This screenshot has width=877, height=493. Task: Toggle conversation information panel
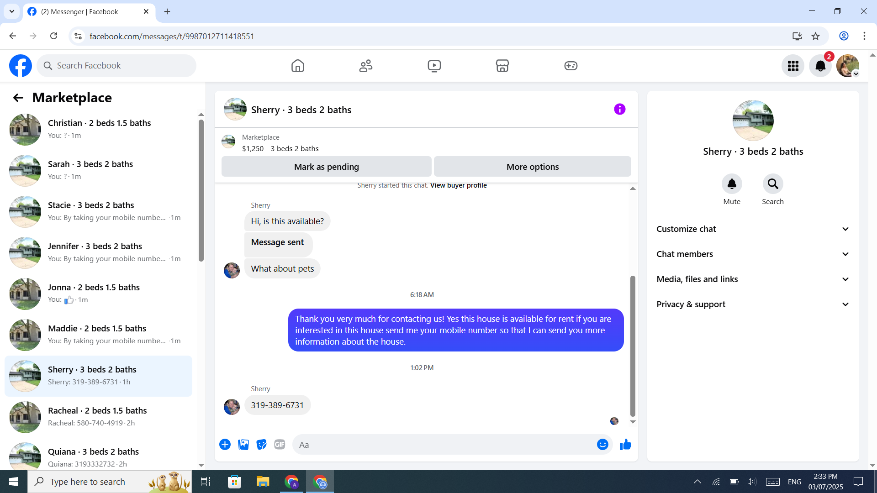tap(619, 109)
